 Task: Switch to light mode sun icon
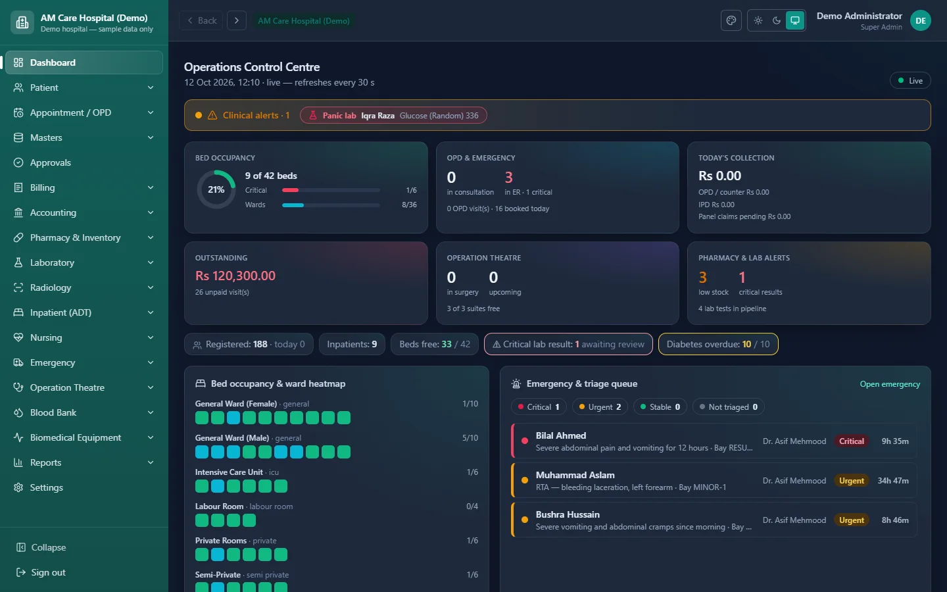pos(758,20)
